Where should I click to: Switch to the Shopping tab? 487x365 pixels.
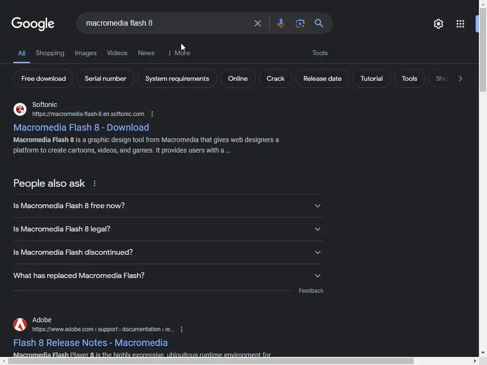point(50,53)
